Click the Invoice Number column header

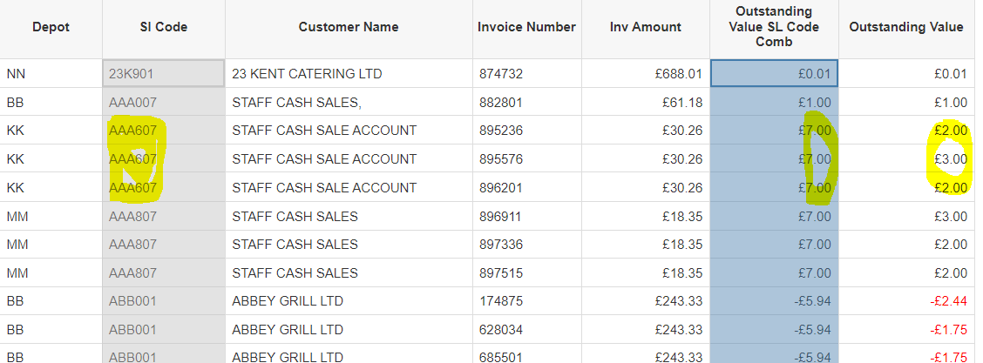526,27
